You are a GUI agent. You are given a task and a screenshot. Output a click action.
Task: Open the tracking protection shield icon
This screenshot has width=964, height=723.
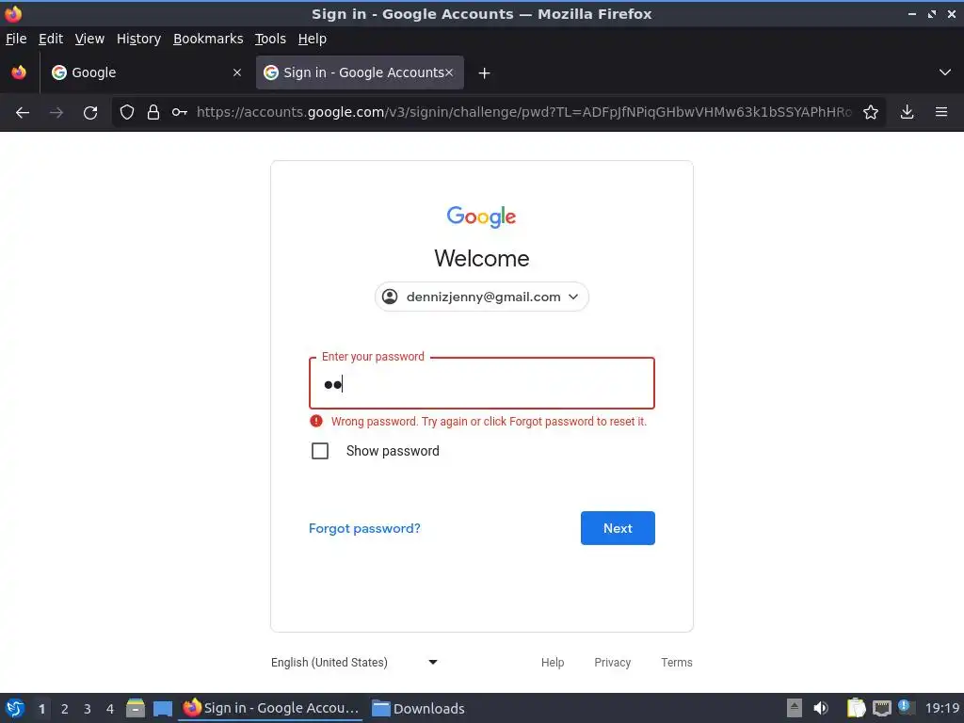(x=127, y=112)
